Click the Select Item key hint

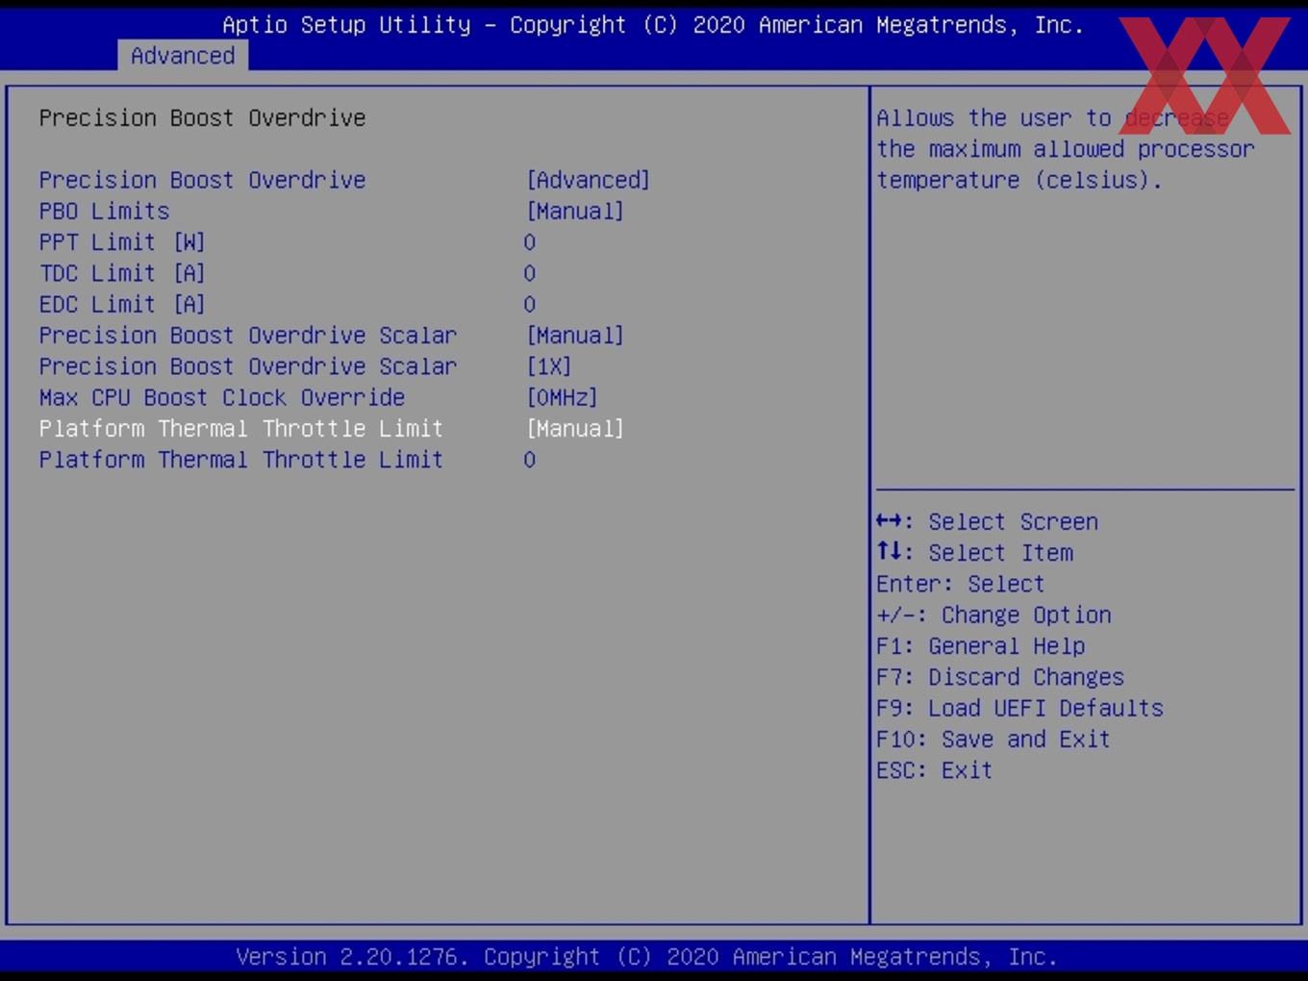coord(974,552)
